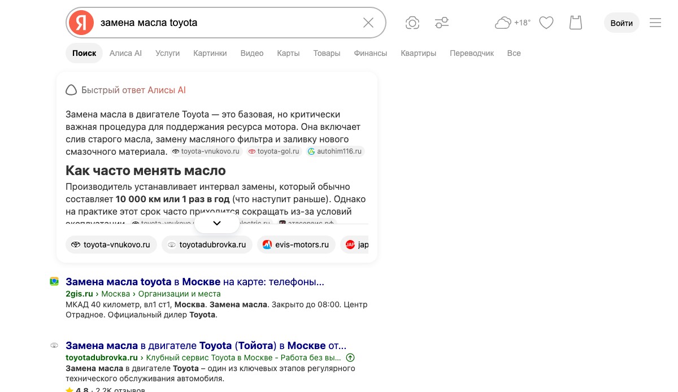Click 'Как часто менять масло' heading
Image resolution: width=678 pixels, height=392 pixels.
tap(146, 171)
